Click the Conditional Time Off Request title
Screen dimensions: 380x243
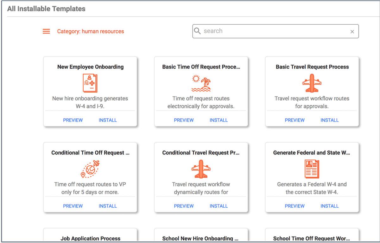coord(90,153)
